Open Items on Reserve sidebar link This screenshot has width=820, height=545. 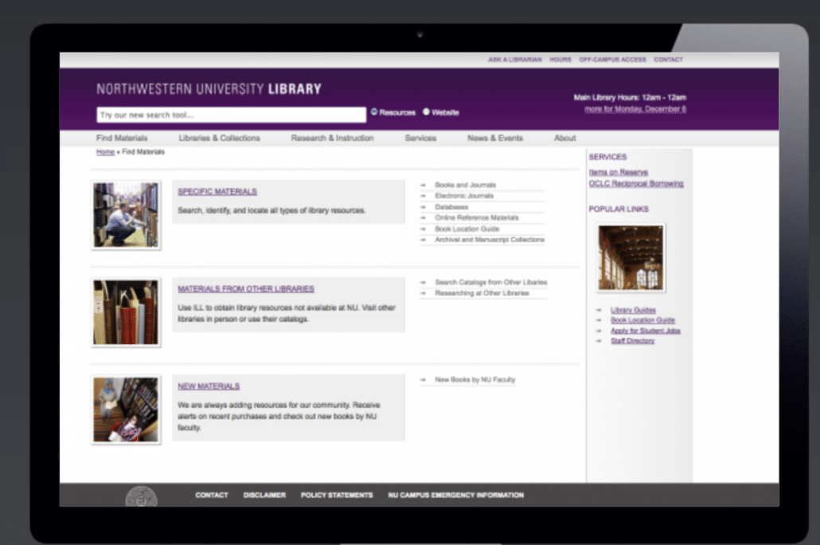point(618,172)
